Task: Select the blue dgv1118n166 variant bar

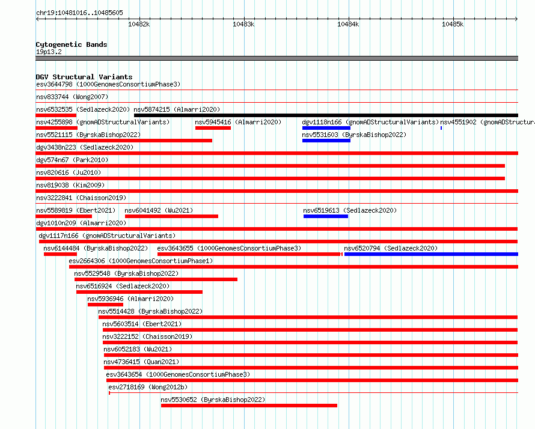Action: coord(326,128)
